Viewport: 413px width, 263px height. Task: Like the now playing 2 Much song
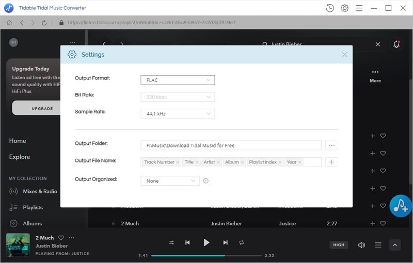61,238
